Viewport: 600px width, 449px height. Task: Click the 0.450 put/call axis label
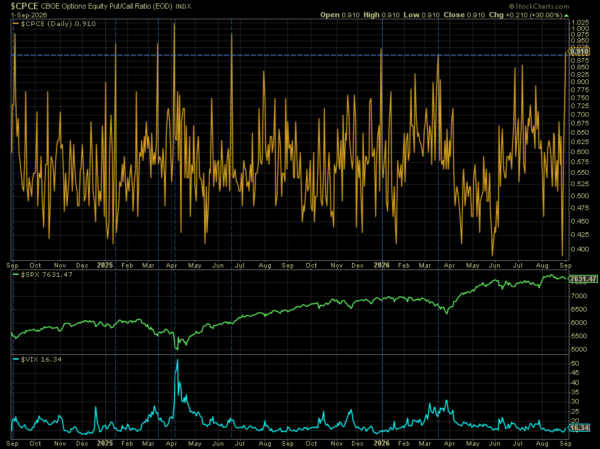[580, 221]
